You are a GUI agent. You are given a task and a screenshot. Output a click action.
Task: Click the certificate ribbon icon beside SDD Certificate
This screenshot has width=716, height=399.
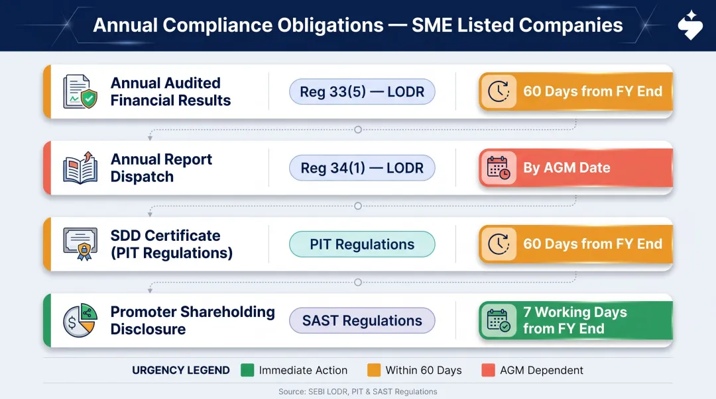[x=80, y=244]
